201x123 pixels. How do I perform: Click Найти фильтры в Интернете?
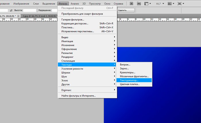pyautogui.click(x=78, y=96)
